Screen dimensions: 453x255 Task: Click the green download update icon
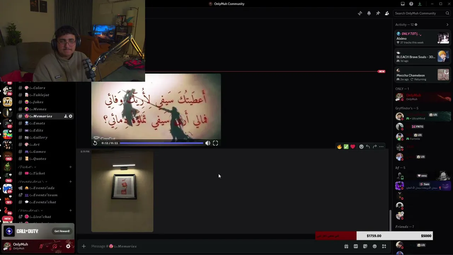tap(420, 4)
